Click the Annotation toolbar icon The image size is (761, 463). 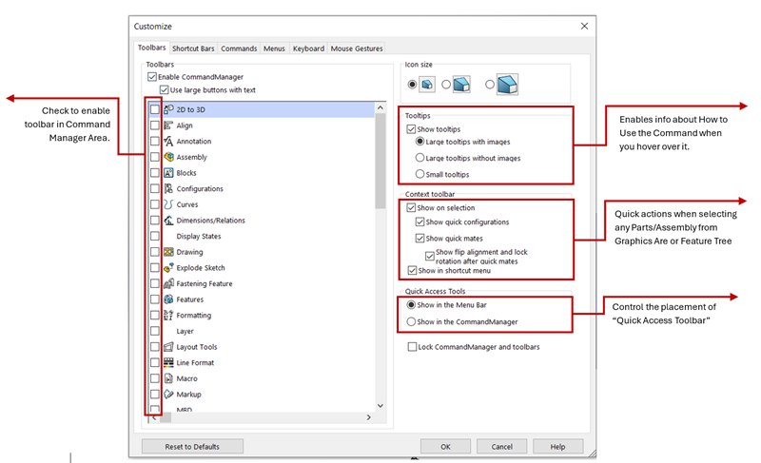pos(168,142)
